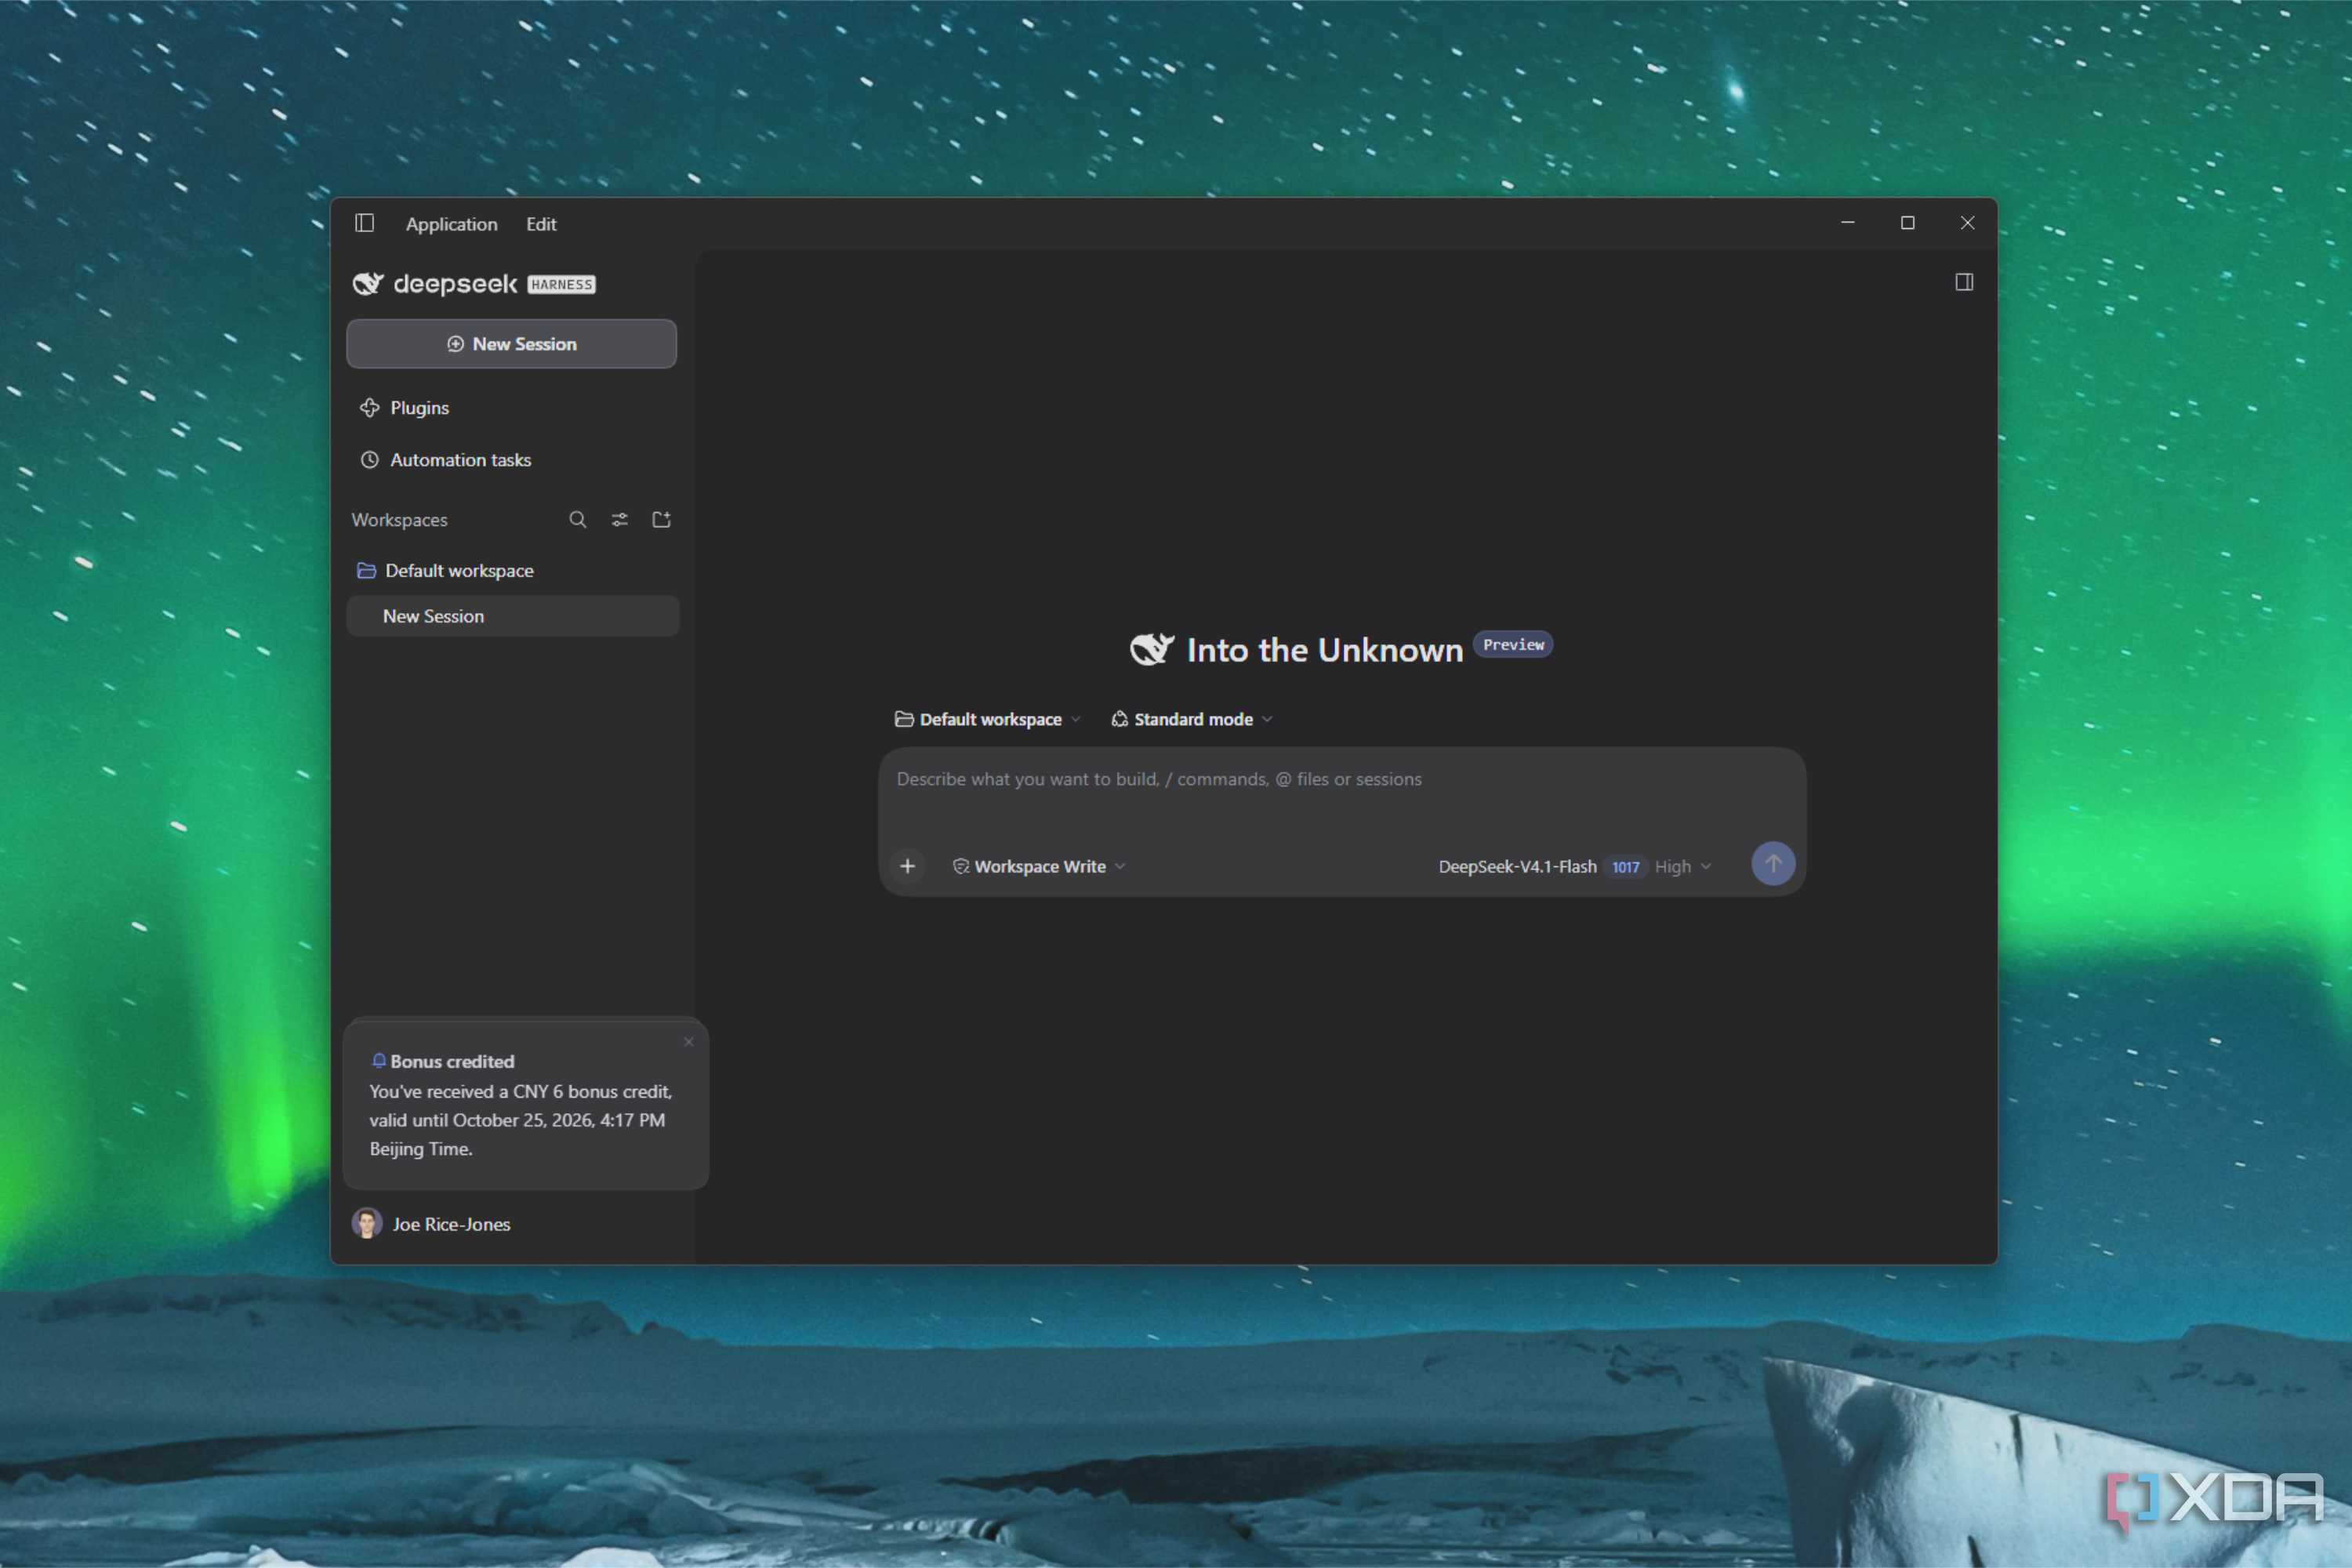The image size is (2352, 1568).
Task: Click the Joe Rice-Jones username
Action: coord(451,1225)
